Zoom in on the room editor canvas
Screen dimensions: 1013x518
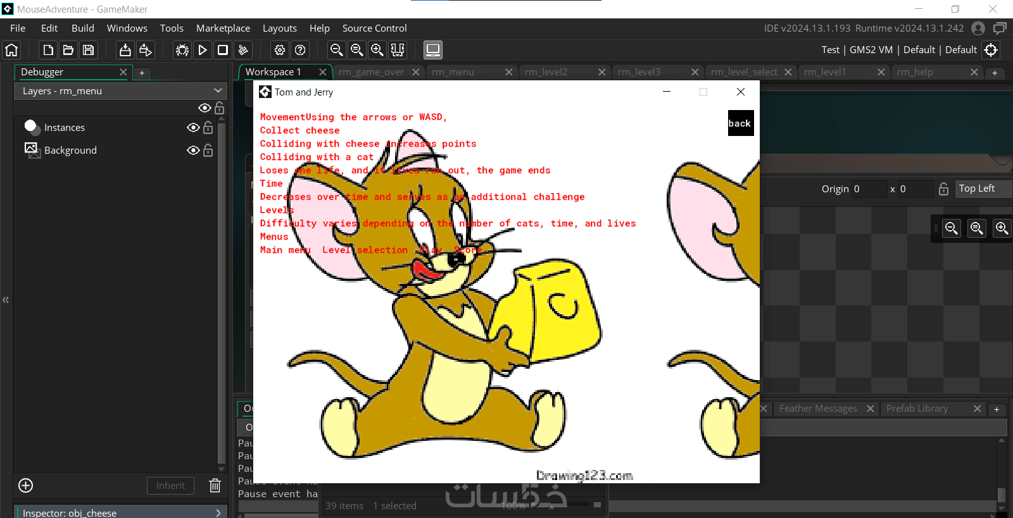tap(1002, 228)
